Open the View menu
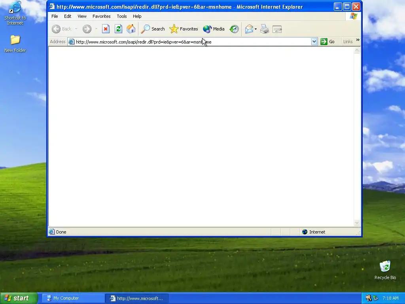The image size is (405, 304). pos(82,16)
